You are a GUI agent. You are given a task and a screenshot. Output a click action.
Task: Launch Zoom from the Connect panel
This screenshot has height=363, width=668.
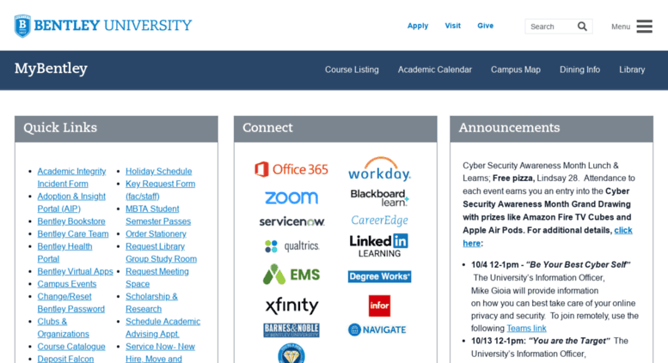291,197
